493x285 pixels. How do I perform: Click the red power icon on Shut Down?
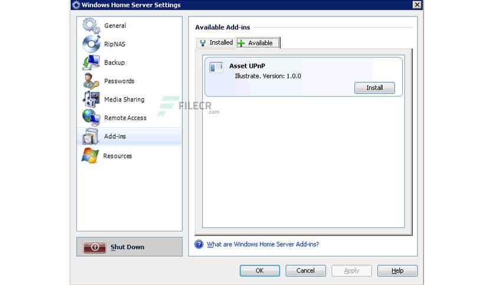coord(94,247)
